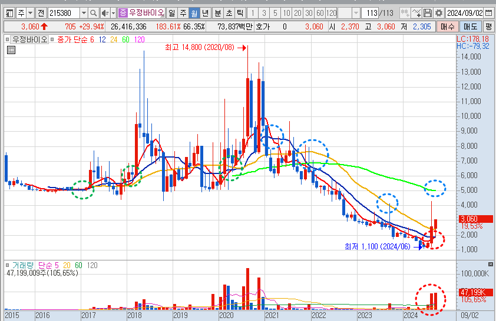The height and width of the screenshot is (321, 496).
Task: Click the 우정바이오 chart legend label
Action: 29,39
